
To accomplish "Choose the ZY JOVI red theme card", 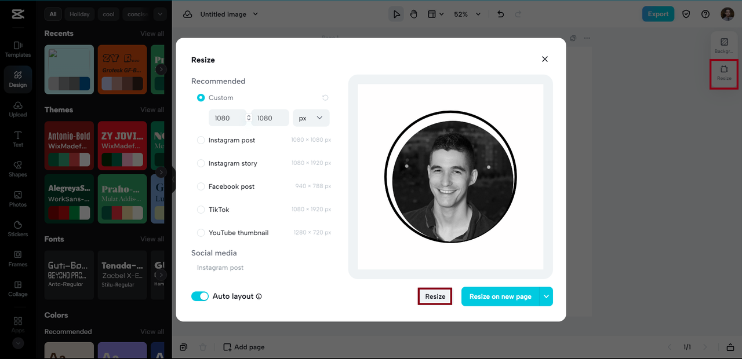I will pyautogui.click(x=122, y=145).
